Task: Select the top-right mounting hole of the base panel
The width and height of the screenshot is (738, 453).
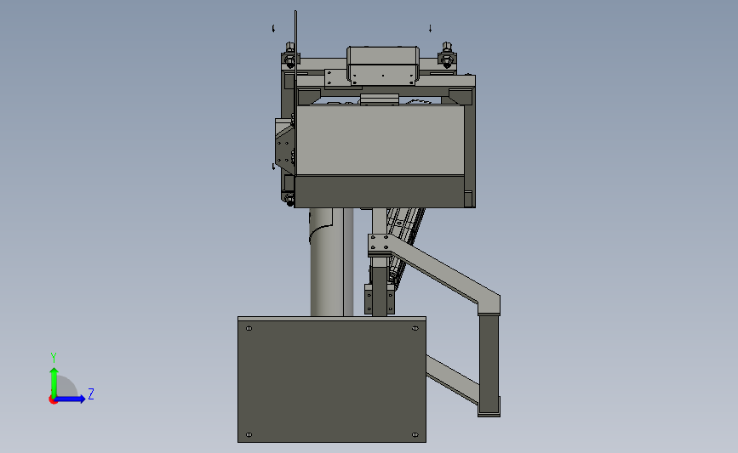Action: (415, 328)
